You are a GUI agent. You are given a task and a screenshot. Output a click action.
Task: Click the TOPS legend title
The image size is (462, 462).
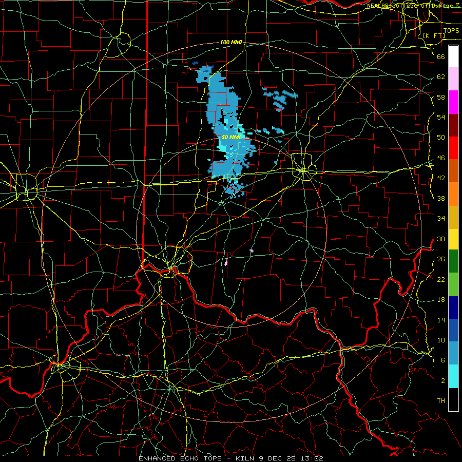[x=451, y=31]
